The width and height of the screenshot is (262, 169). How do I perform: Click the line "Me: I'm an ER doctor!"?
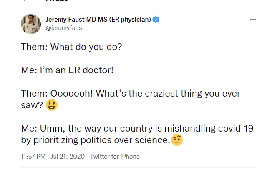pyautogui.click(x=67, y=70)
